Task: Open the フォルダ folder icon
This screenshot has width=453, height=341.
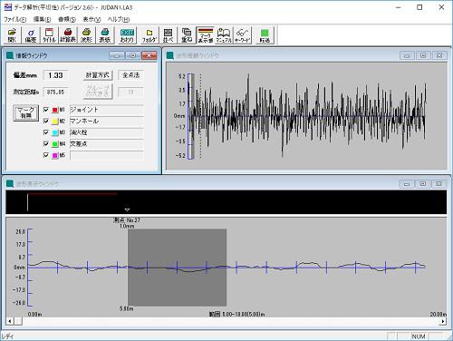Action: click(149, 35)
